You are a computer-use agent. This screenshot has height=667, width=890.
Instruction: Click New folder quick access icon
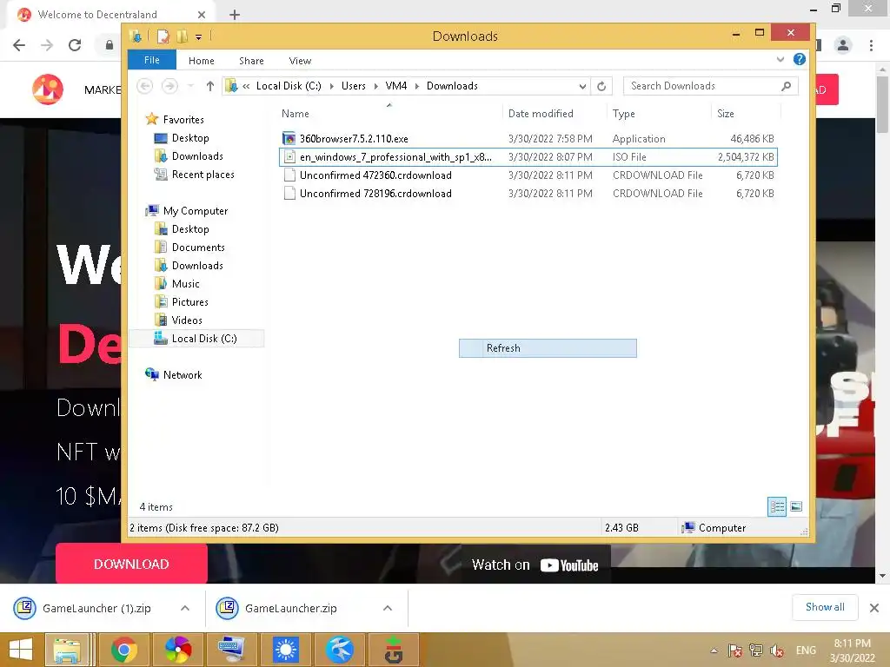click(x=182, y=36)
